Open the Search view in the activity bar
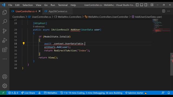 coord(5,22)
